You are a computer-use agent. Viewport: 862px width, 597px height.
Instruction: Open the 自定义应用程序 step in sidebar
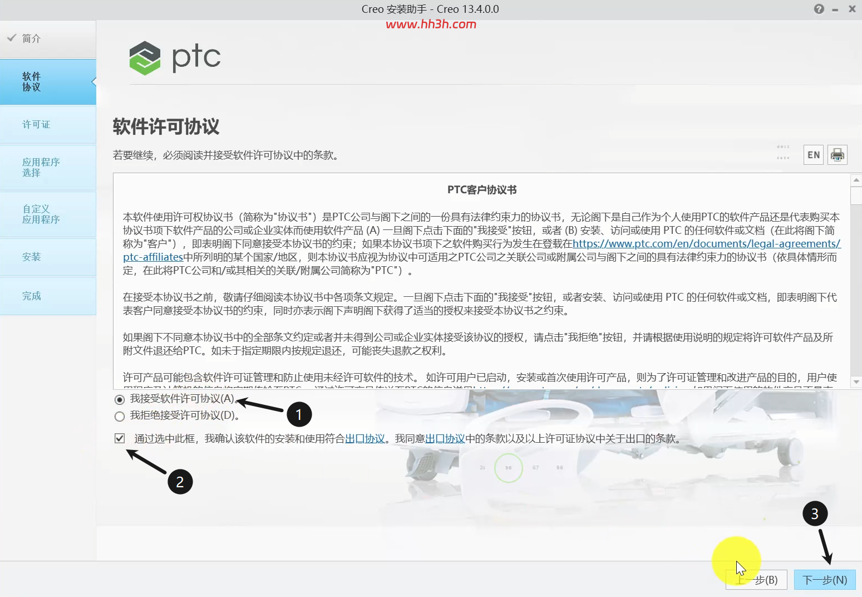pos(48,214)
